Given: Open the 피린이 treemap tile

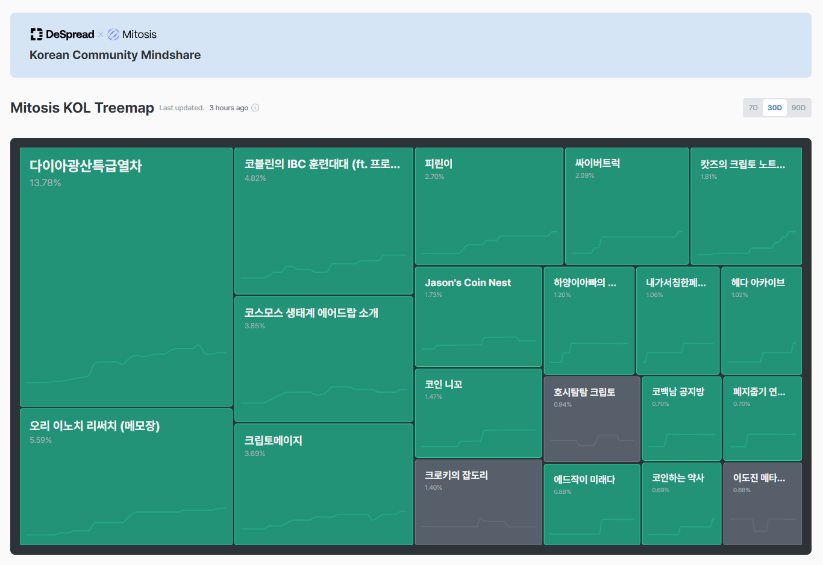Looking at the screenshot, I should 489,206.
